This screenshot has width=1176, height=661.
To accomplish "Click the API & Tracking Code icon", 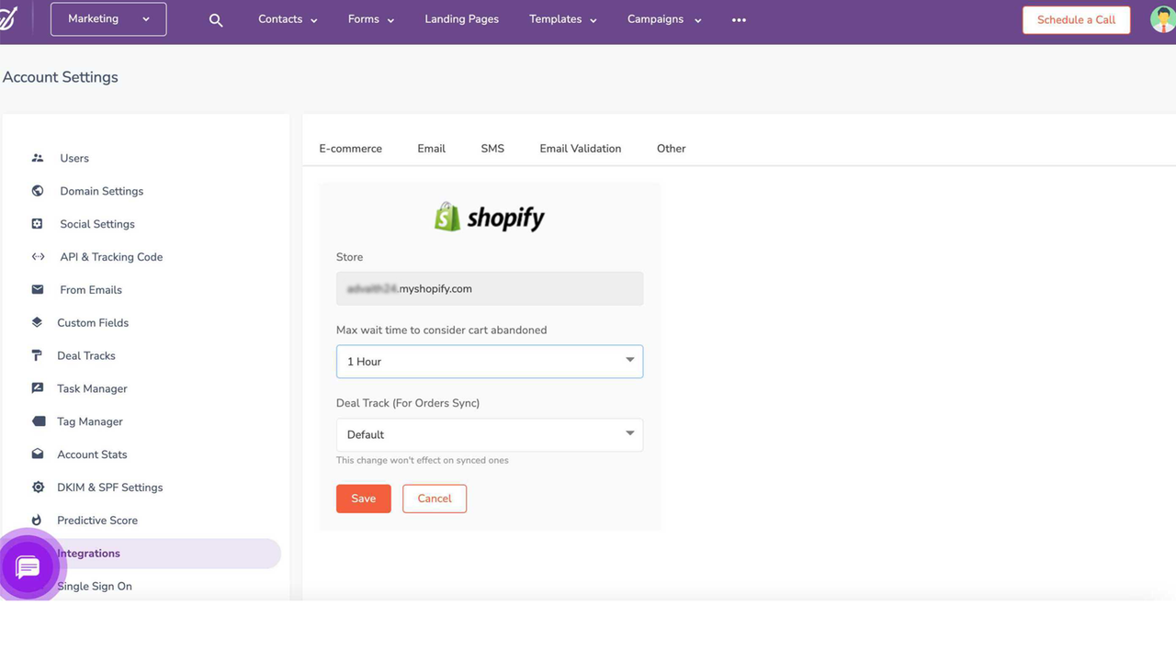I will pyautogui.click(x=38, y=257).
